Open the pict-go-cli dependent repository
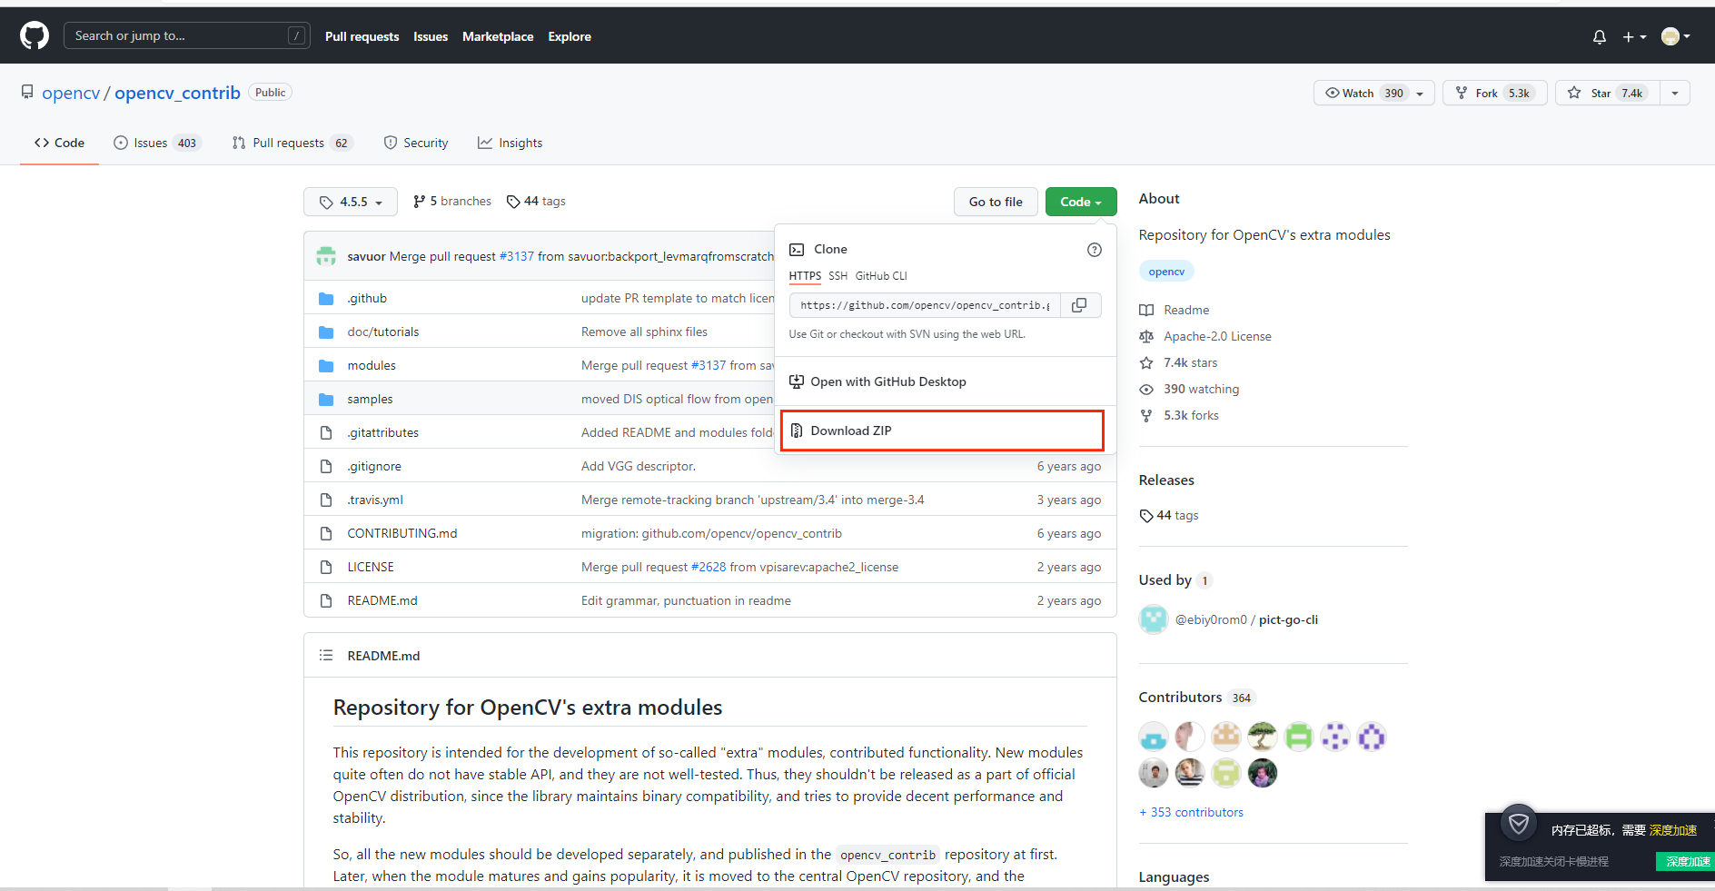The height and width of the screenshot is (891, 1715). pos(1288,619)
